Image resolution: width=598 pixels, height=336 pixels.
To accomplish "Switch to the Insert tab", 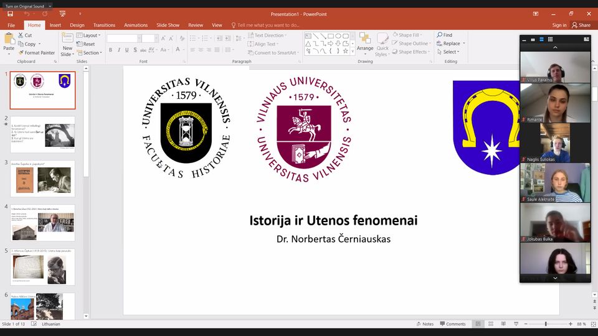I will [55, 25].
